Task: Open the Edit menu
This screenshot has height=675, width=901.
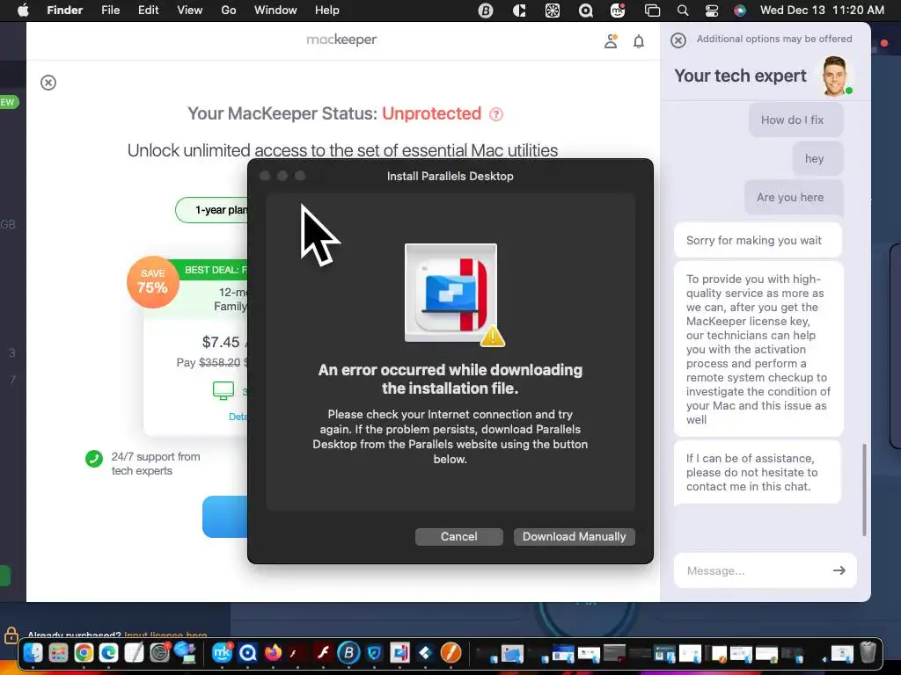Action: [148, 11]
